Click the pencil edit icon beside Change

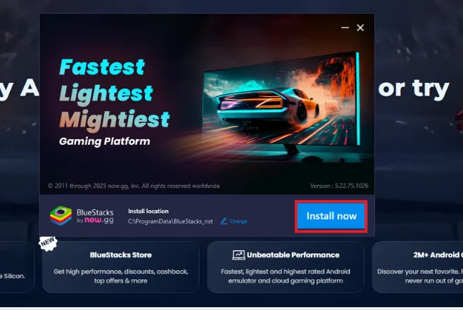tap(224, 221)
